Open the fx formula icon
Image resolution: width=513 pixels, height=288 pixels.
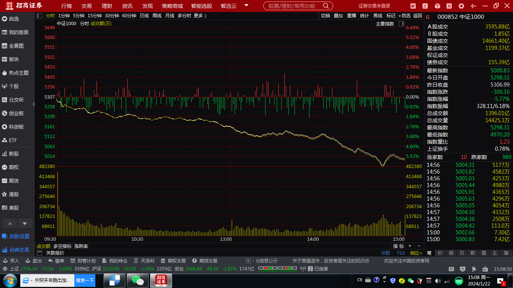(x=450, y=6)
